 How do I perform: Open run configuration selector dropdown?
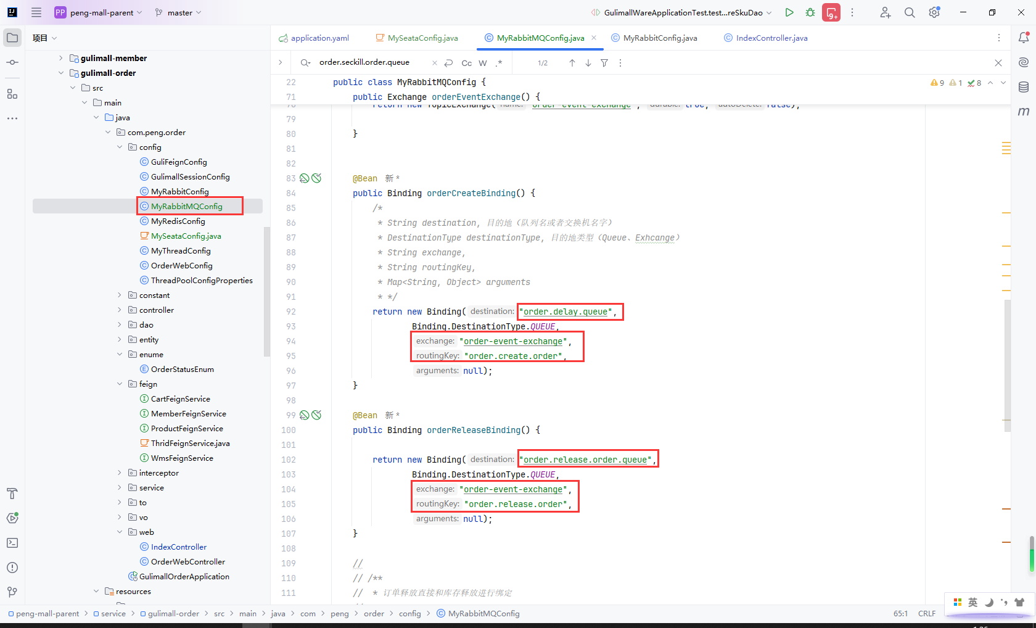tap(681, 12)
